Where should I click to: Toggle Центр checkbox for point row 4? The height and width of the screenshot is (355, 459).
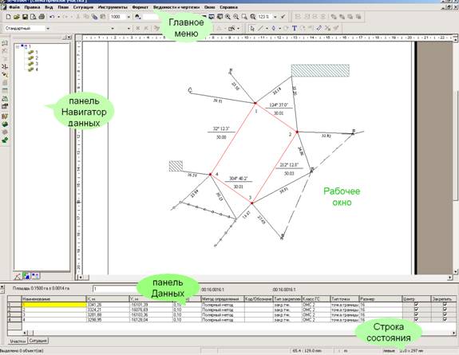pyautogui.click(x=416, y=320)
